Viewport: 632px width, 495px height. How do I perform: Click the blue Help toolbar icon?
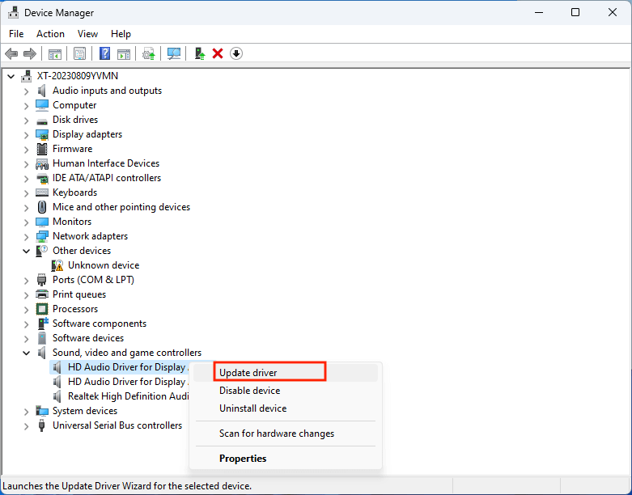click(x=104, y=53)
